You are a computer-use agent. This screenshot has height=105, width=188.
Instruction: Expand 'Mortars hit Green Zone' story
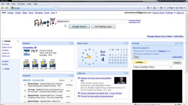point(79,78)
